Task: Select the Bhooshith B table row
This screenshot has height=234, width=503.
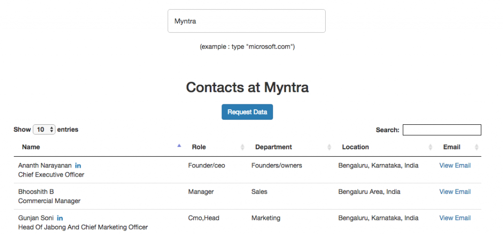Action: (x=248, y=196)
